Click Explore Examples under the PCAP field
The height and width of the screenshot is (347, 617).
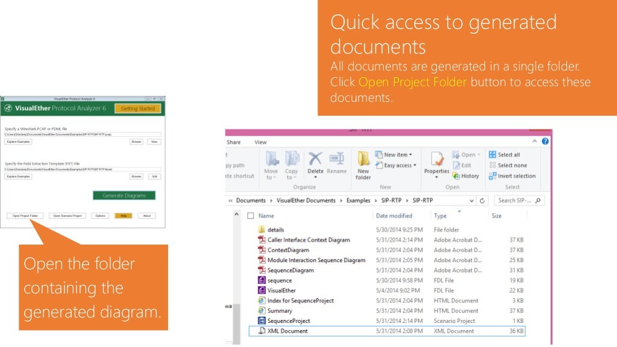(18, 142)
